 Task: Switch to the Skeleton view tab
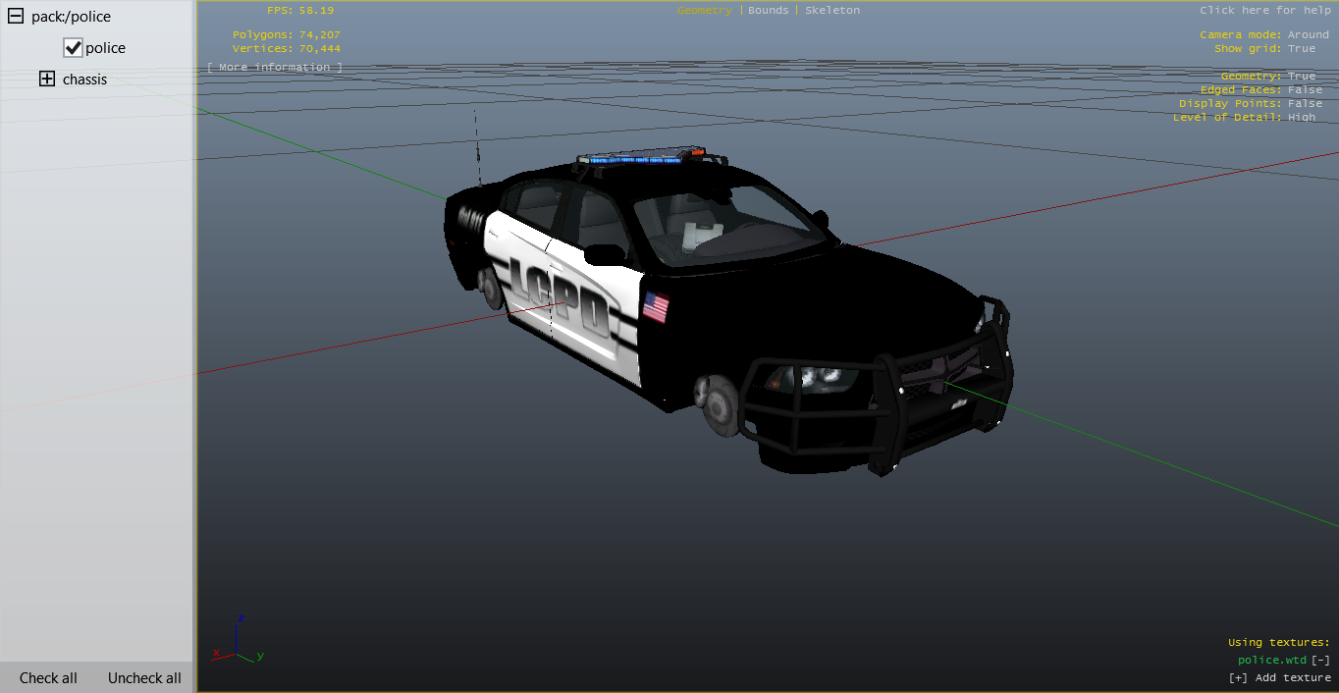click(x=831, y=11)
